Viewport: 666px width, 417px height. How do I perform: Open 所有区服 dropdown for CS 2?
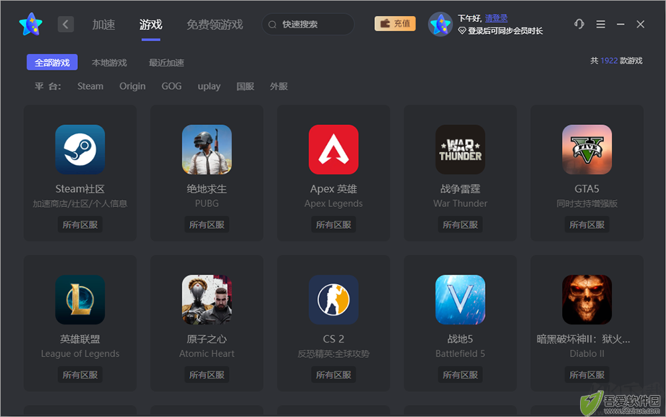(334, 374)
